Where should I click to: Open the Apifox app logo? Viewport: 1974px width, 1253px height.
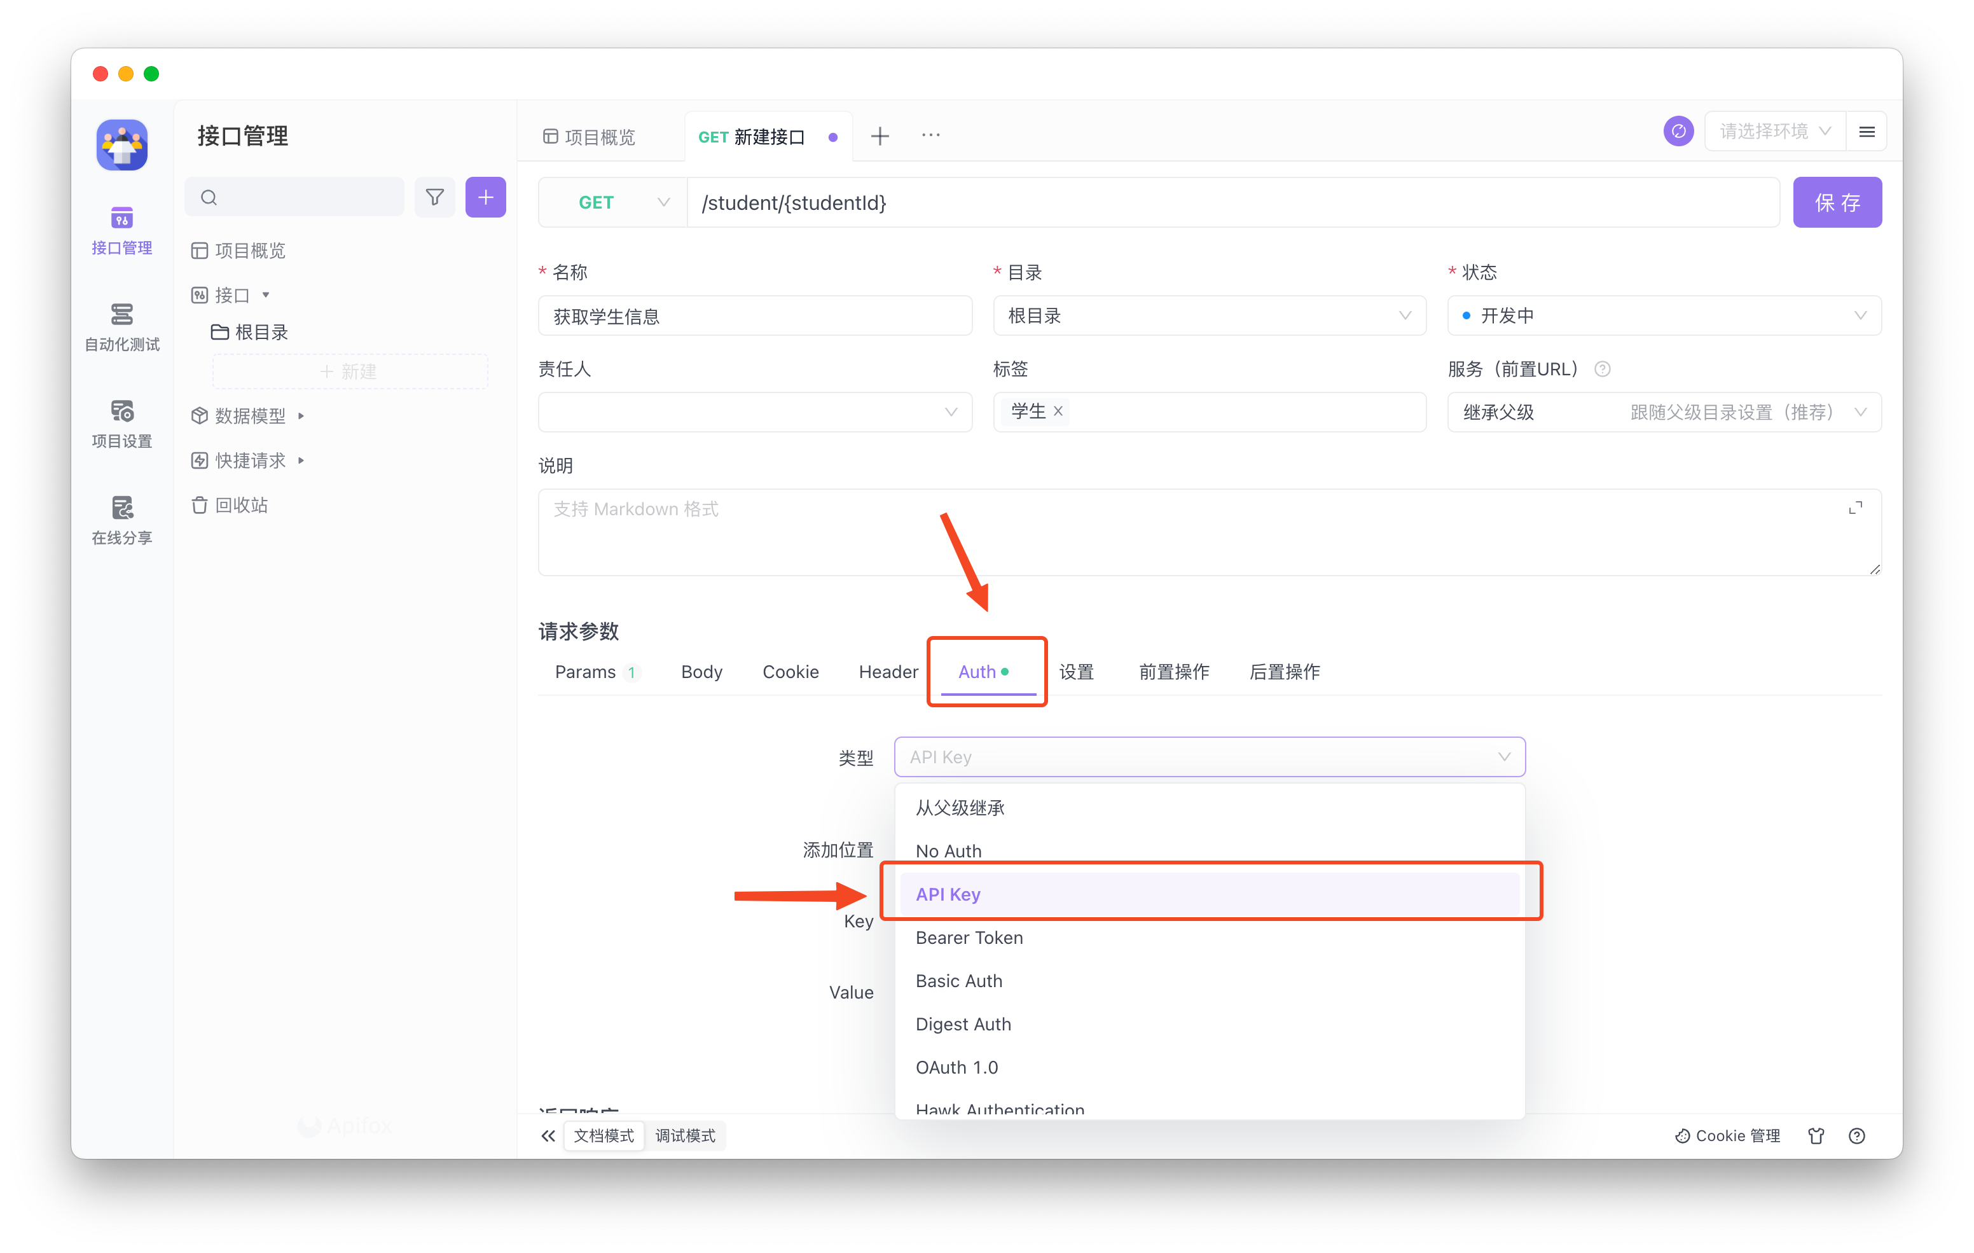(122, 145)
